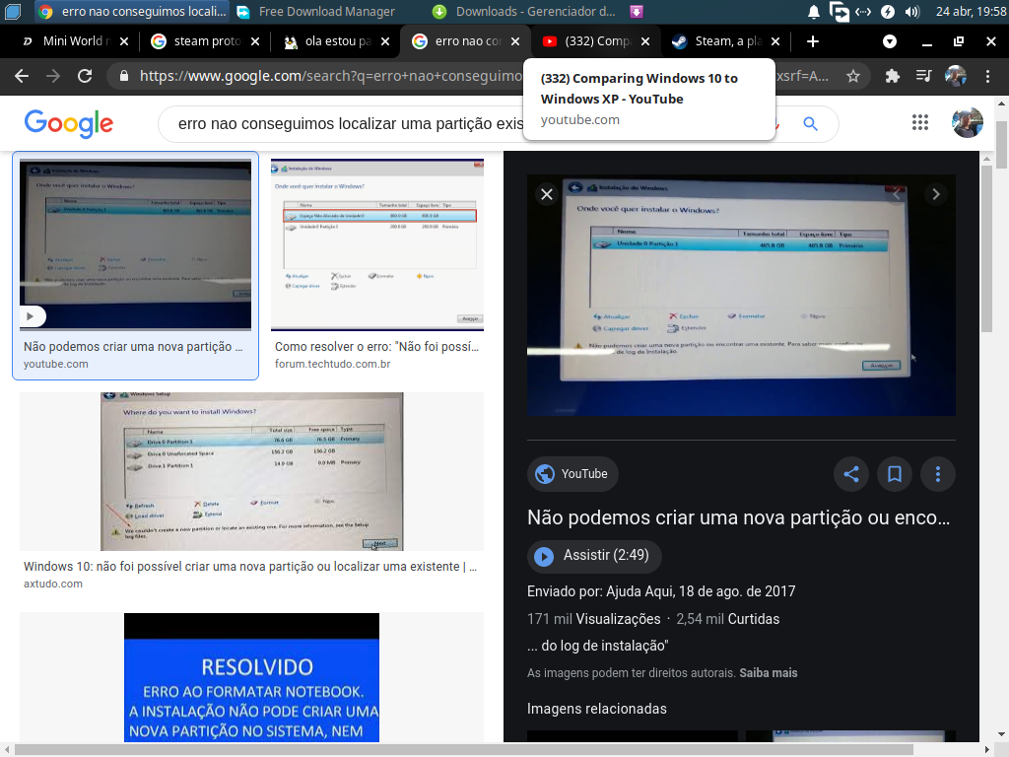
Task: Open the RESOLVIDO blue image result
Action: tap(251, 677)
